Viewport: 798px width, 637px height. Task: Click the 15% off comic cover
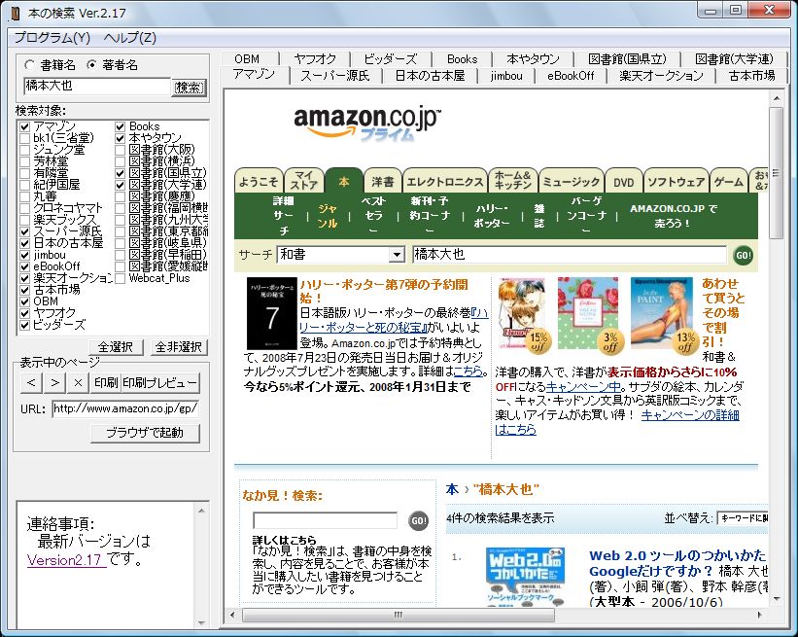coord(522,312)
